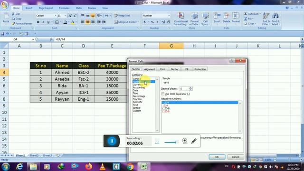
Task: Click AutoSum
Action: click(252, 14)
